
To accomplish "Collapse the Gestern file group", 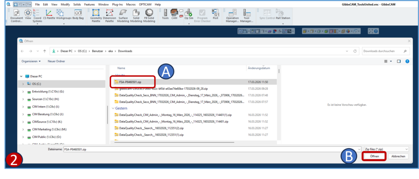I will [x=113, y=108].
